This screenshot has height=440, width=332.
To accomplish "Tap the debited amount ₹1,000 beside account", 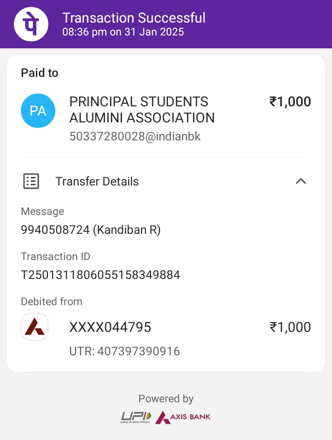I will [x=290, y=327].
